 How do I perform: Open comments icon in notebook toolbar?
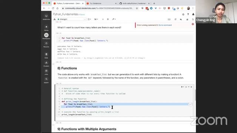[181, 19]
